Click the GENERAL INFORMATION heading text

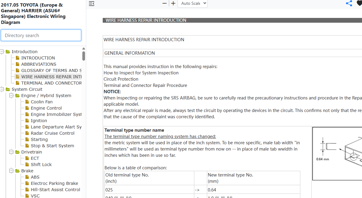[x=130, y=53]
